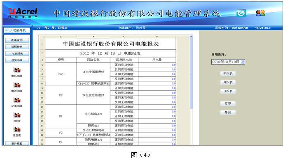Expand the 日期选择 date dropdown arrow
Viewport: 304px width, 163px height.
(243, 62)
